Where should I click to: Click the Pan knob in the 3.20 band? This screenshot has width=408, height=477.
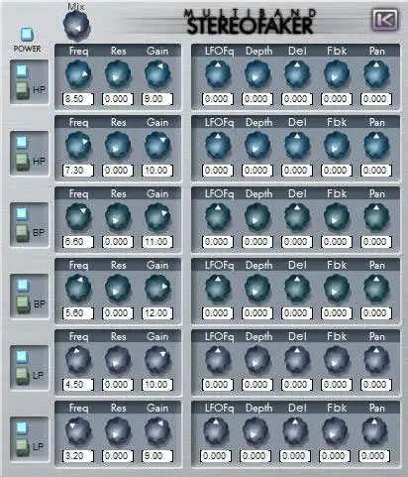[374, 431]
